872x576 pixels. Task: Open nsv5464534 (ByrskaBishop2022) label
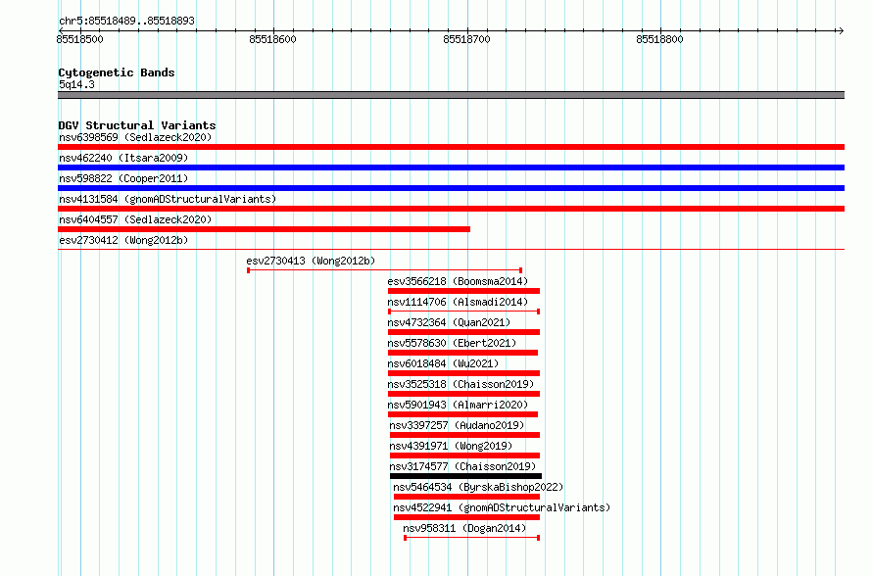(478, 487)
